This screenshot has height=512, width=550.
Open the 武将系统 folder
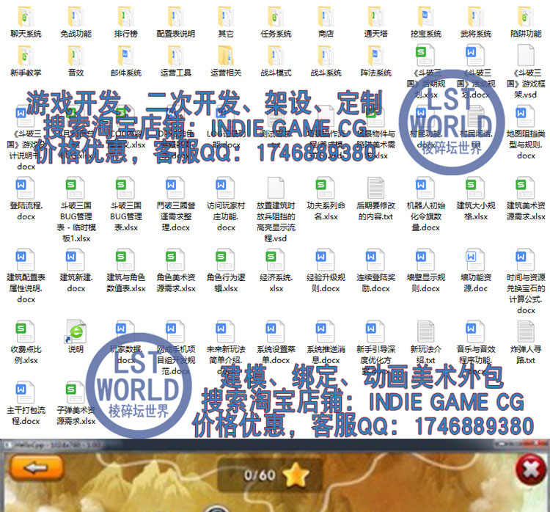click(x=476, y=22)
